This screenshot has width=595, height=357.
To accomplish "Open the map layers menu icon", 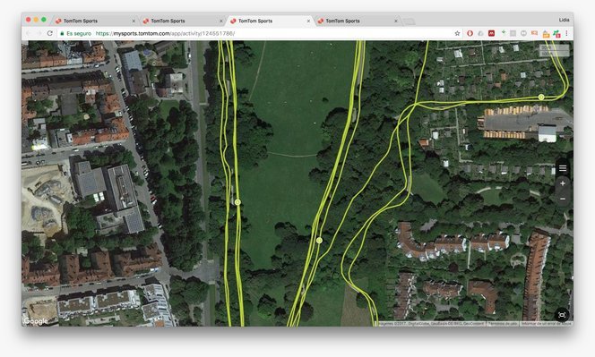I will tap(563, 168).
